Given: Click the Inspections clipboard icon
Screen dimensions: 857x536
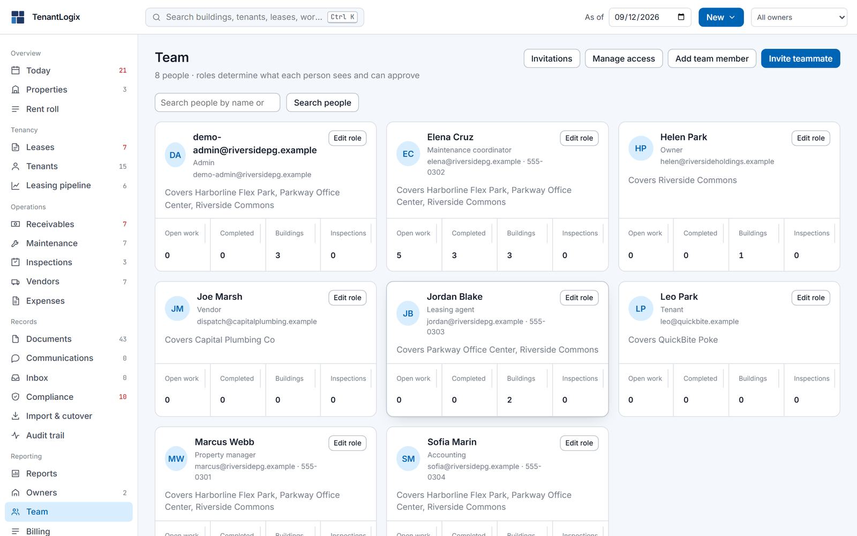Looking at the screenshot, I should pos(16,262).
